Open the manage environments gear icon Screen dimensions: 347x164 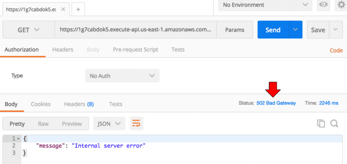click(341, 5)
